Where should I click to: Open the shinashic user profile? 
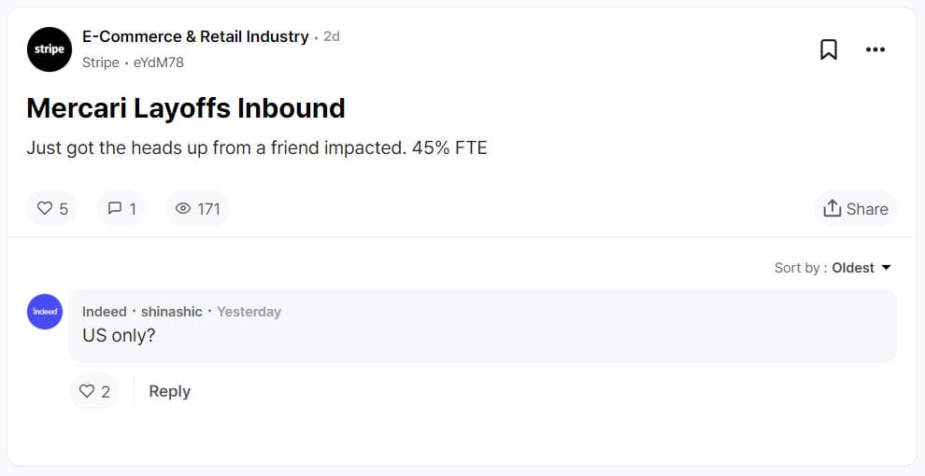click(171, 312)
